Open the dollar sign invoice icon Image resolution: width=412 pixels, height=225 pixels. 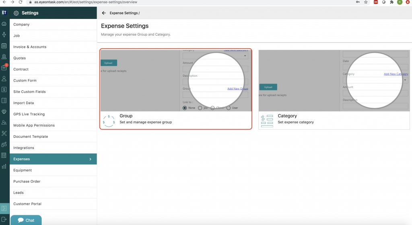[4, 90]
